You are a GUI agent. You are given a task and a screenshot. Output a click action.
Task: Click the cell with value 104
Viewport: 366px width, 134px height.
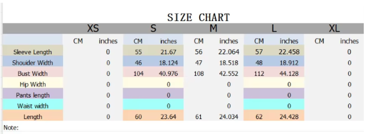pos(138,74)
